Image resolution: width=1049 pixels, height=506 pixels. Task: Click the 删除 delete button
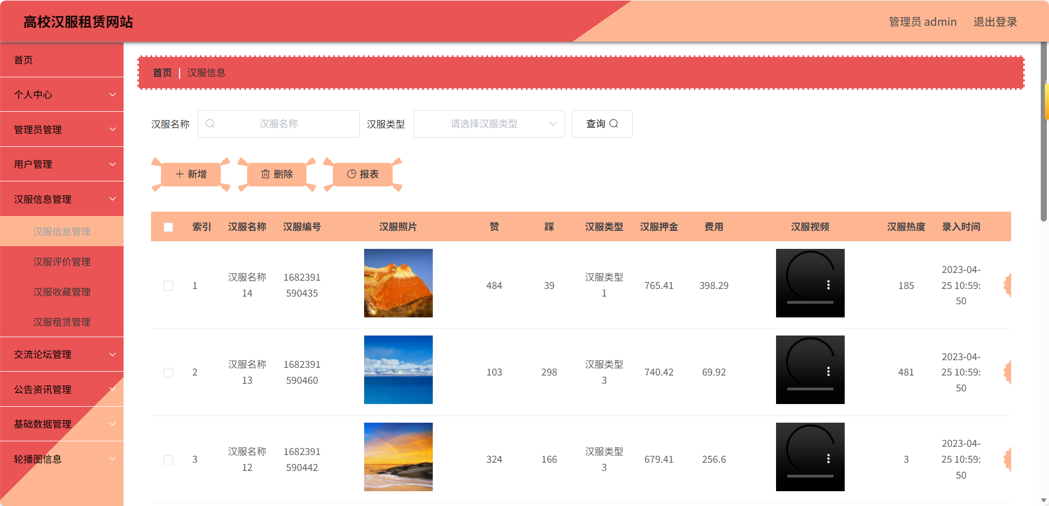point(277,174)
